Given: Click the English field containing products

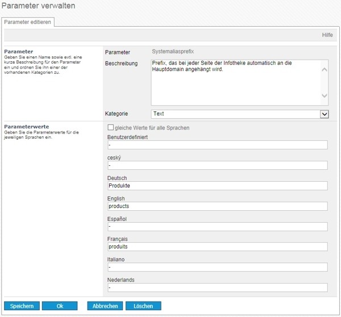Looking at the screenshot, I should [217, 206].
